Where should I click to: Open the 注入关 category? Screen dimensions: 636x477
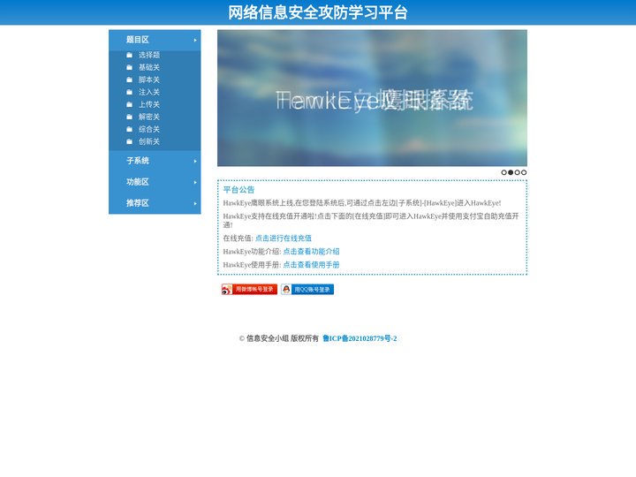149,92
